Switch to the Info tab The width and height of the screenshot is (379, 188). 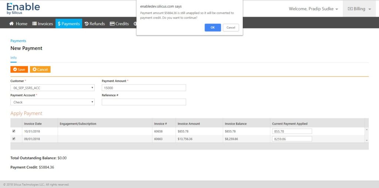click(x=14, y=57)
